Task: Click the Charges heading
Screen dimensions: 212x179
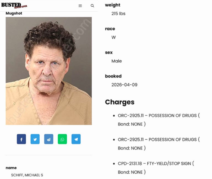Action: click(120, 102)
